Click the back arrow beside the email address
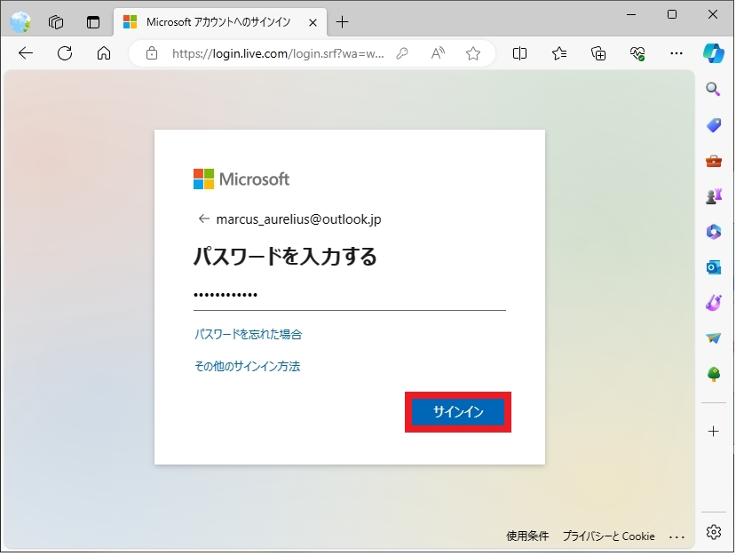This screenshot has width=736, height=556. (x=204, y=218)
